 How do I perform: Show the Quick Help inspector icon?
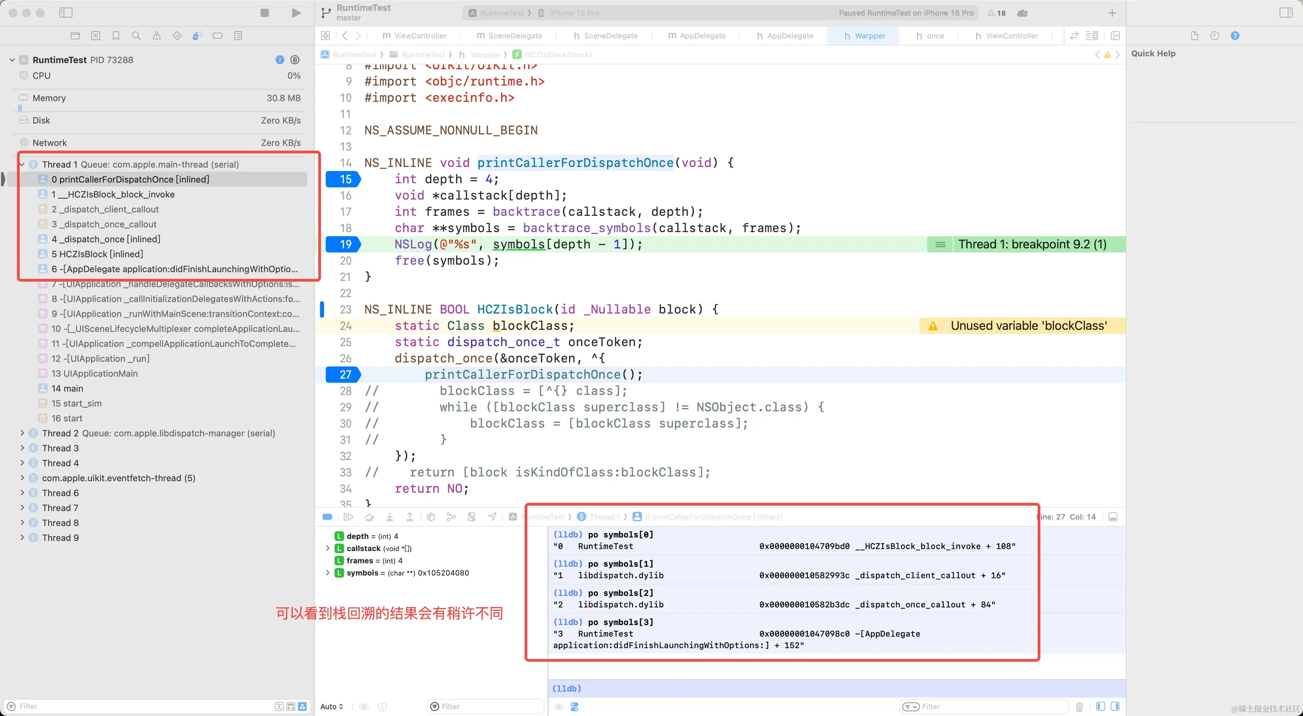tap(1235, 35)
